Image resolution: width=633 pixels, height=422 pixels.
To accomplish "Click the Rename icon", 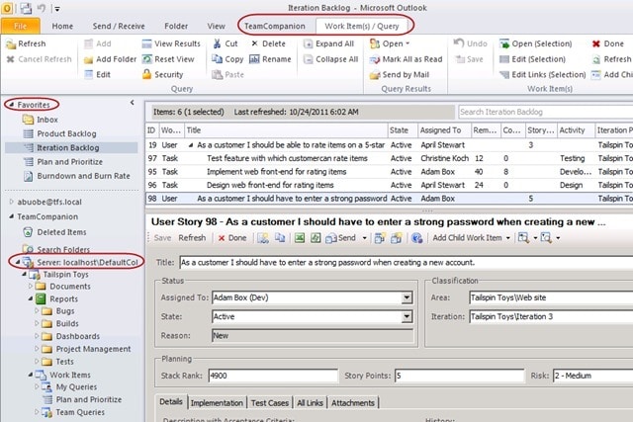I will 254,59.
